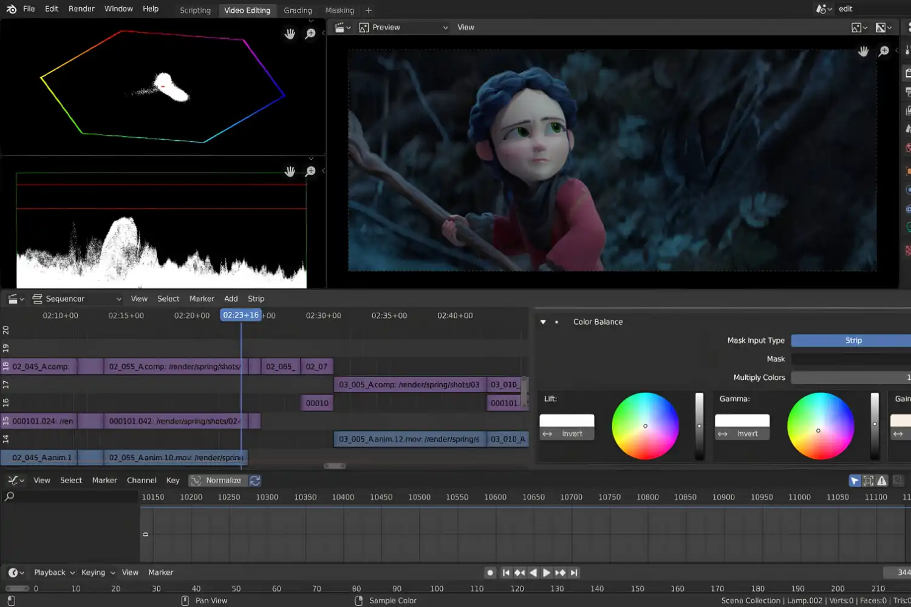Select Strip as Mask Input Type
Screen dimensions: 911x607
pos(851,341)
